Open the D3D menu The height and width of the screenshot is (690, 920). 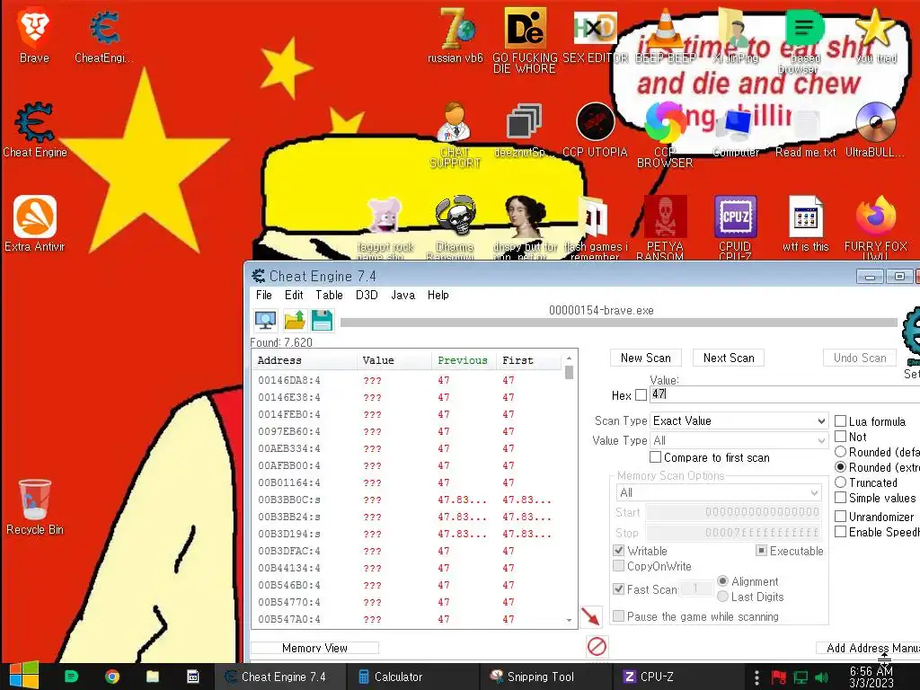[367, 295]
